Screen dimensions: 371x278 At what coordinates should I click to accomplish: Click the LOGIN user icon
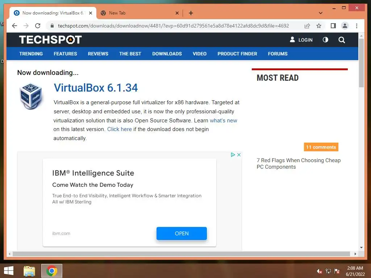coord(292,39)
